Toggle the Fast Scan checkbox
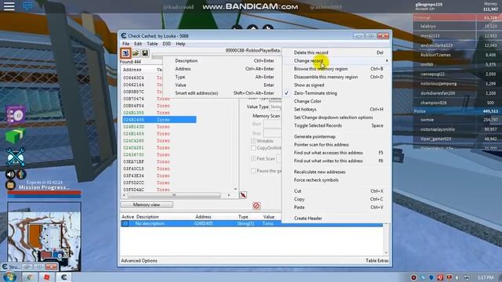This screenshot has height=282, width=502. tap(253, 158)
